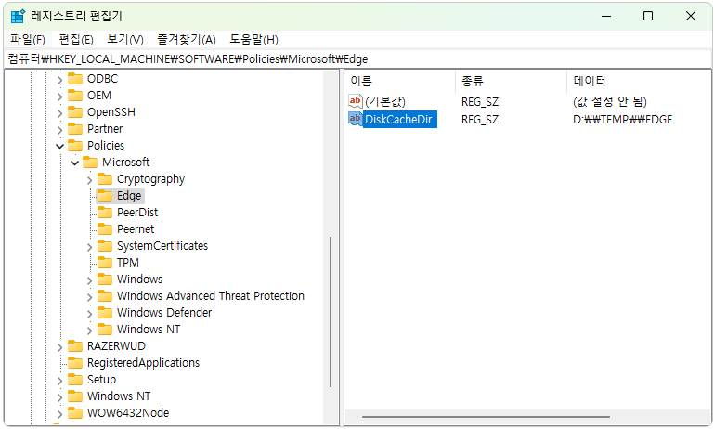Click the DiskCacheDir string value icon
The height and width of the screenshot is (429, 715).
tap(356, 119)
